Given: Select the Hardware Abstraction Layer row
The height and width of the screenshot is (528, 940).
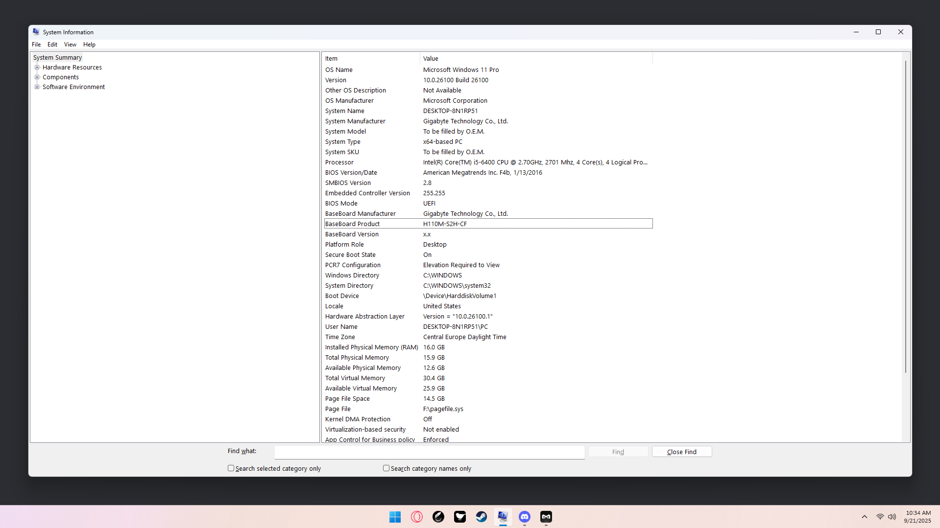Looking at the screenshot, I should (x=488, y=317).
